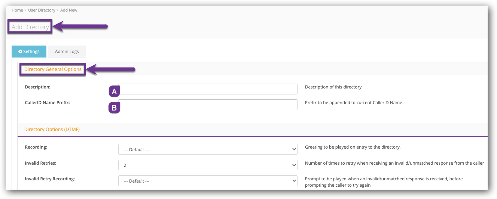Click the 'Invalid Retries:' label
The image size is (497, 199).
[40, 163]
